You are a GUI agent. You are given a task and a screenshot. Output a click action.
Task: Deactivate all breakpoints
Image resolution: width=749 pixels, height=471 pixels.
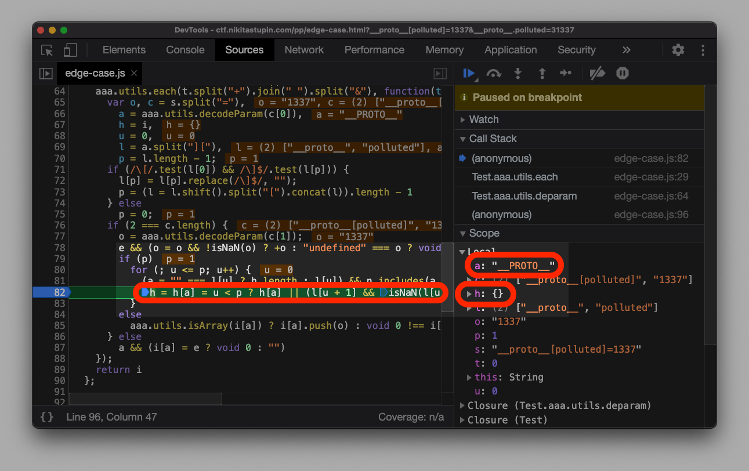tap(597, 73)
